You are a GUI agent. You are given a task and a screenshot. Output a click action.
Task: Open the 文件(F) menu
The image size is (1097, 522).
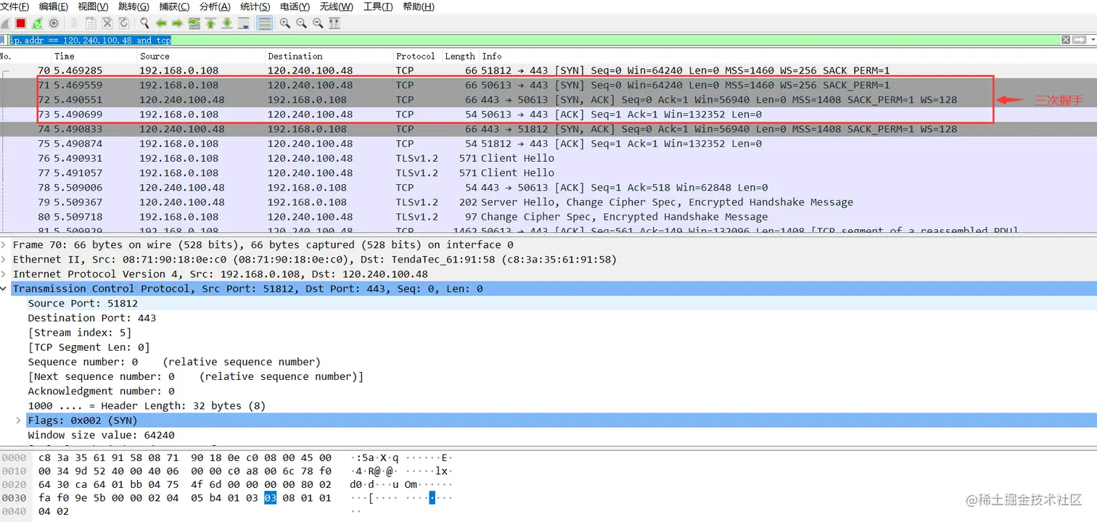[x=15, y=7]
